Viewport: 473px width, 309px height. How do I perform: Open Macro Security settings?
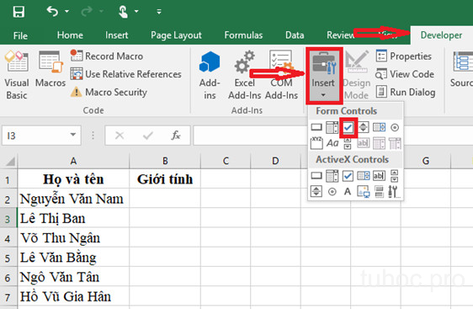point(109,92)
